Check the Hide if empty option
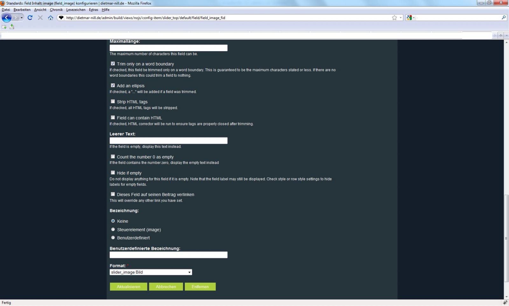 pyautogui.click(x=113, y=173)
